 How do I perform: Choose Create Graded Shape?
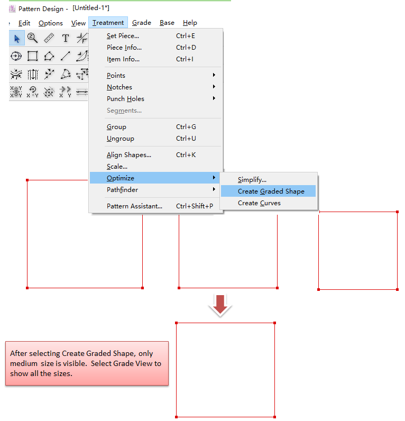click(x=271, y=191)
